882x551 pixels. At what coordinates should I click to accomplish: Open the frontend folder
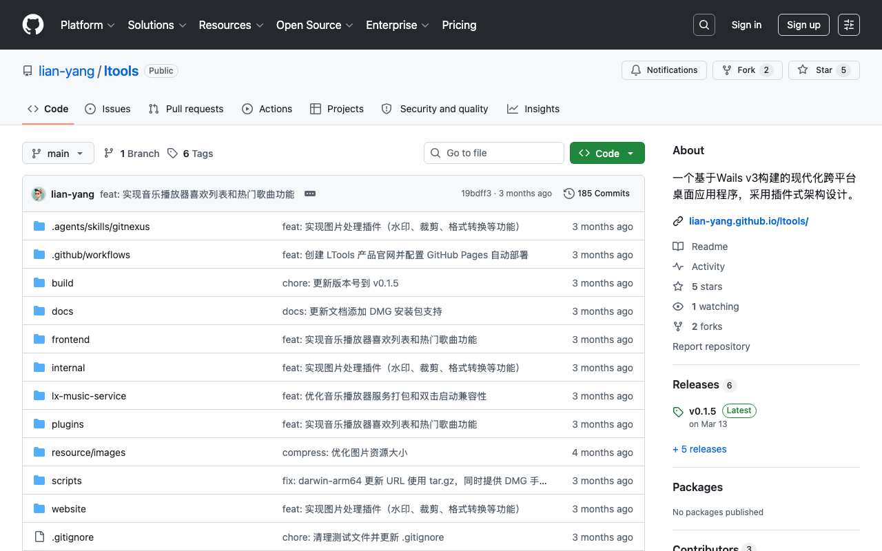70,340
